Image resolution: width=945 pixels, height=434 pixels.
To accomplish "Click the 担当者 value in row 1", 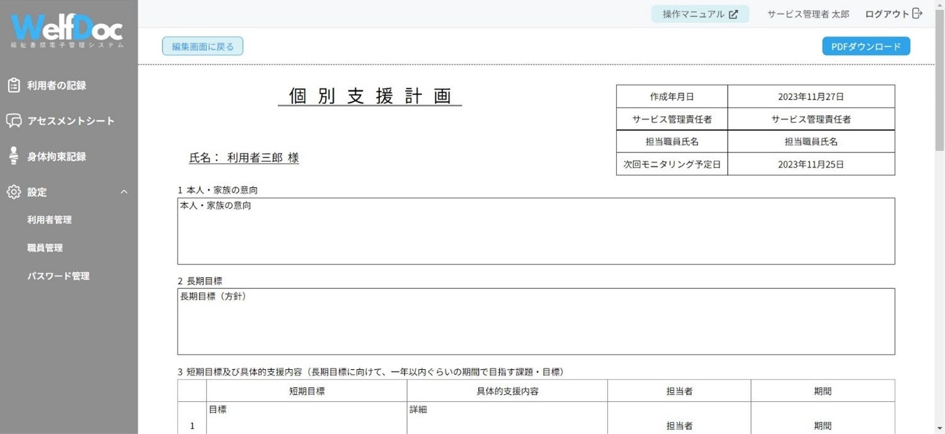I will pyautogui.click(x=679, y=426).
